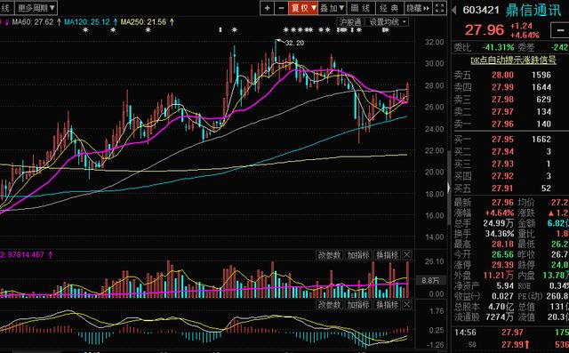Select the 买一 price 27.95 row
The height and width of the screenshot is (353, 569).
tap(510, 140)
